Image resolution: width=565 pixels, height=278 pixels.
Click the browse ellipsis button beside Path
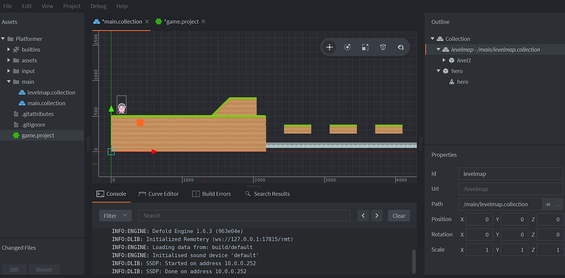[558, 204]
